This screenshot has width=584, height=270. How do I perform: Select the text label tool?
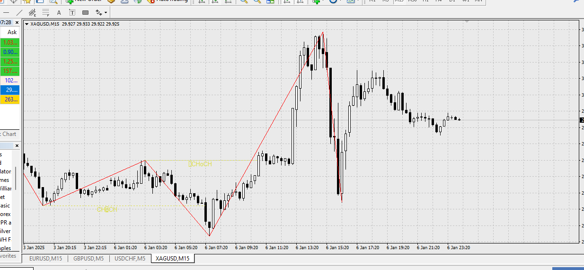click(71, 12)
